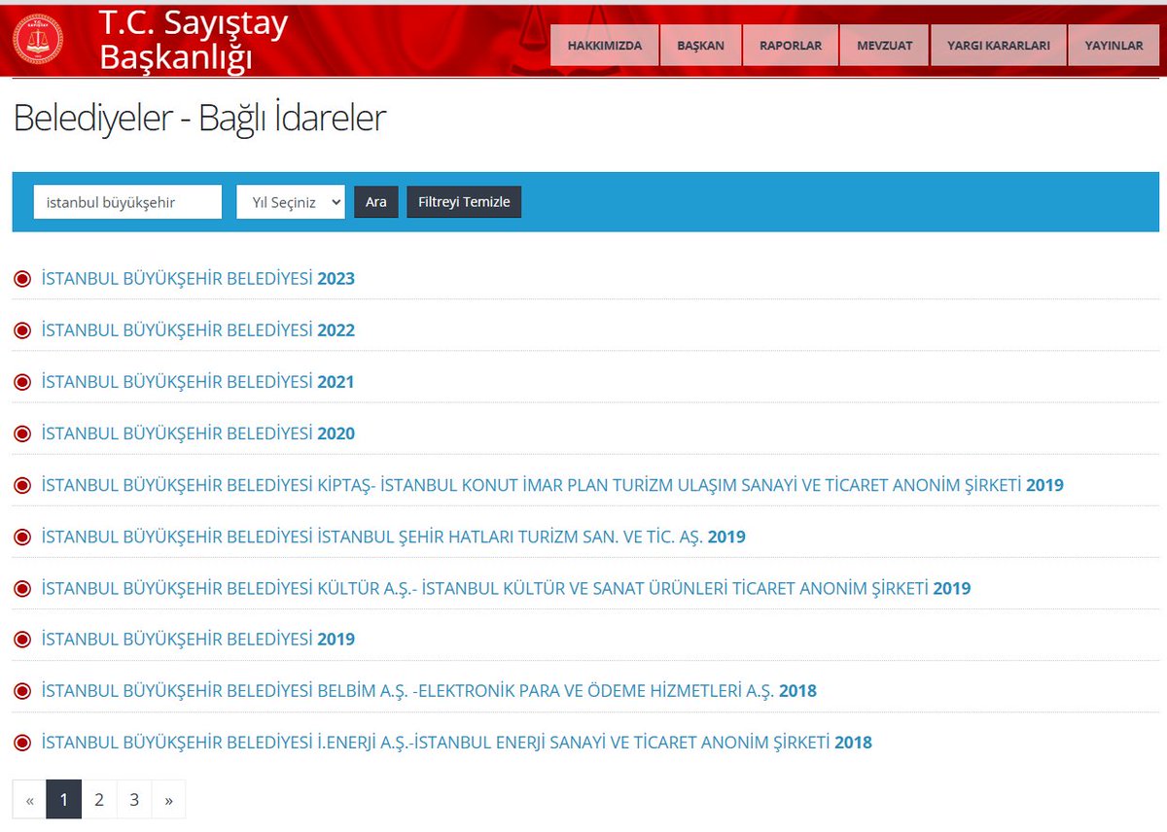Click the red bullet beside the 2020 report
This screenshot has height=832, width=1167.
click(22, 433)
